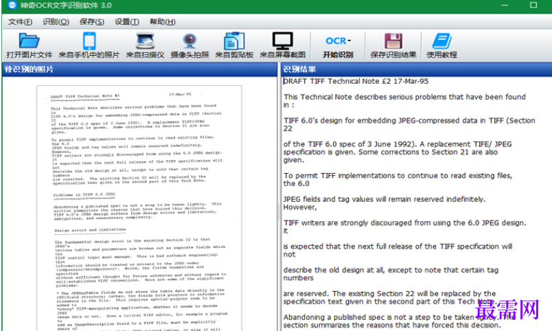
Task: Capture with 来自屏幕截图 monitor icon
Action: pos(282,41)
